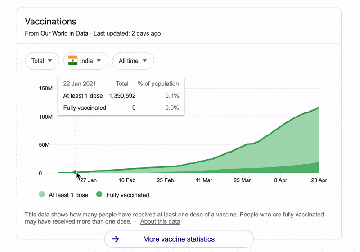
Task: Click the Fully vaccinated legend label
Action: tap(127, 195)
